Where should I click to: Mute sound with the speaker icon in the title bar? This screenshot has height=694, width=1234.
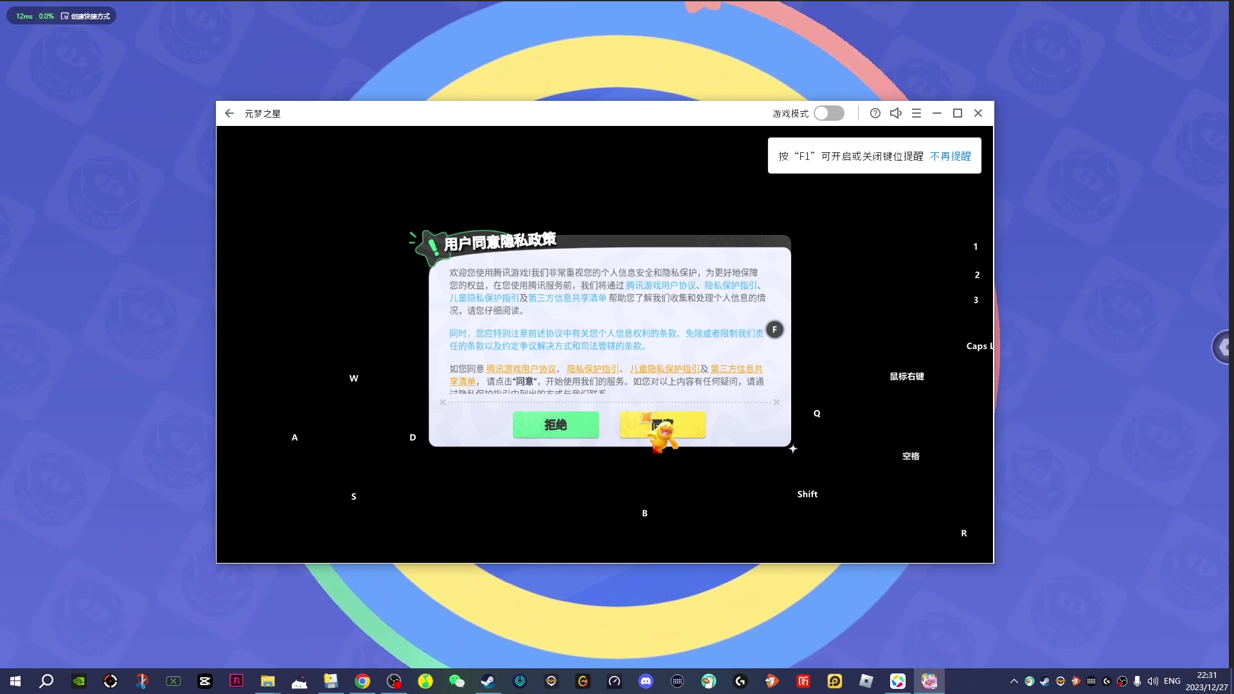[896, 113]
